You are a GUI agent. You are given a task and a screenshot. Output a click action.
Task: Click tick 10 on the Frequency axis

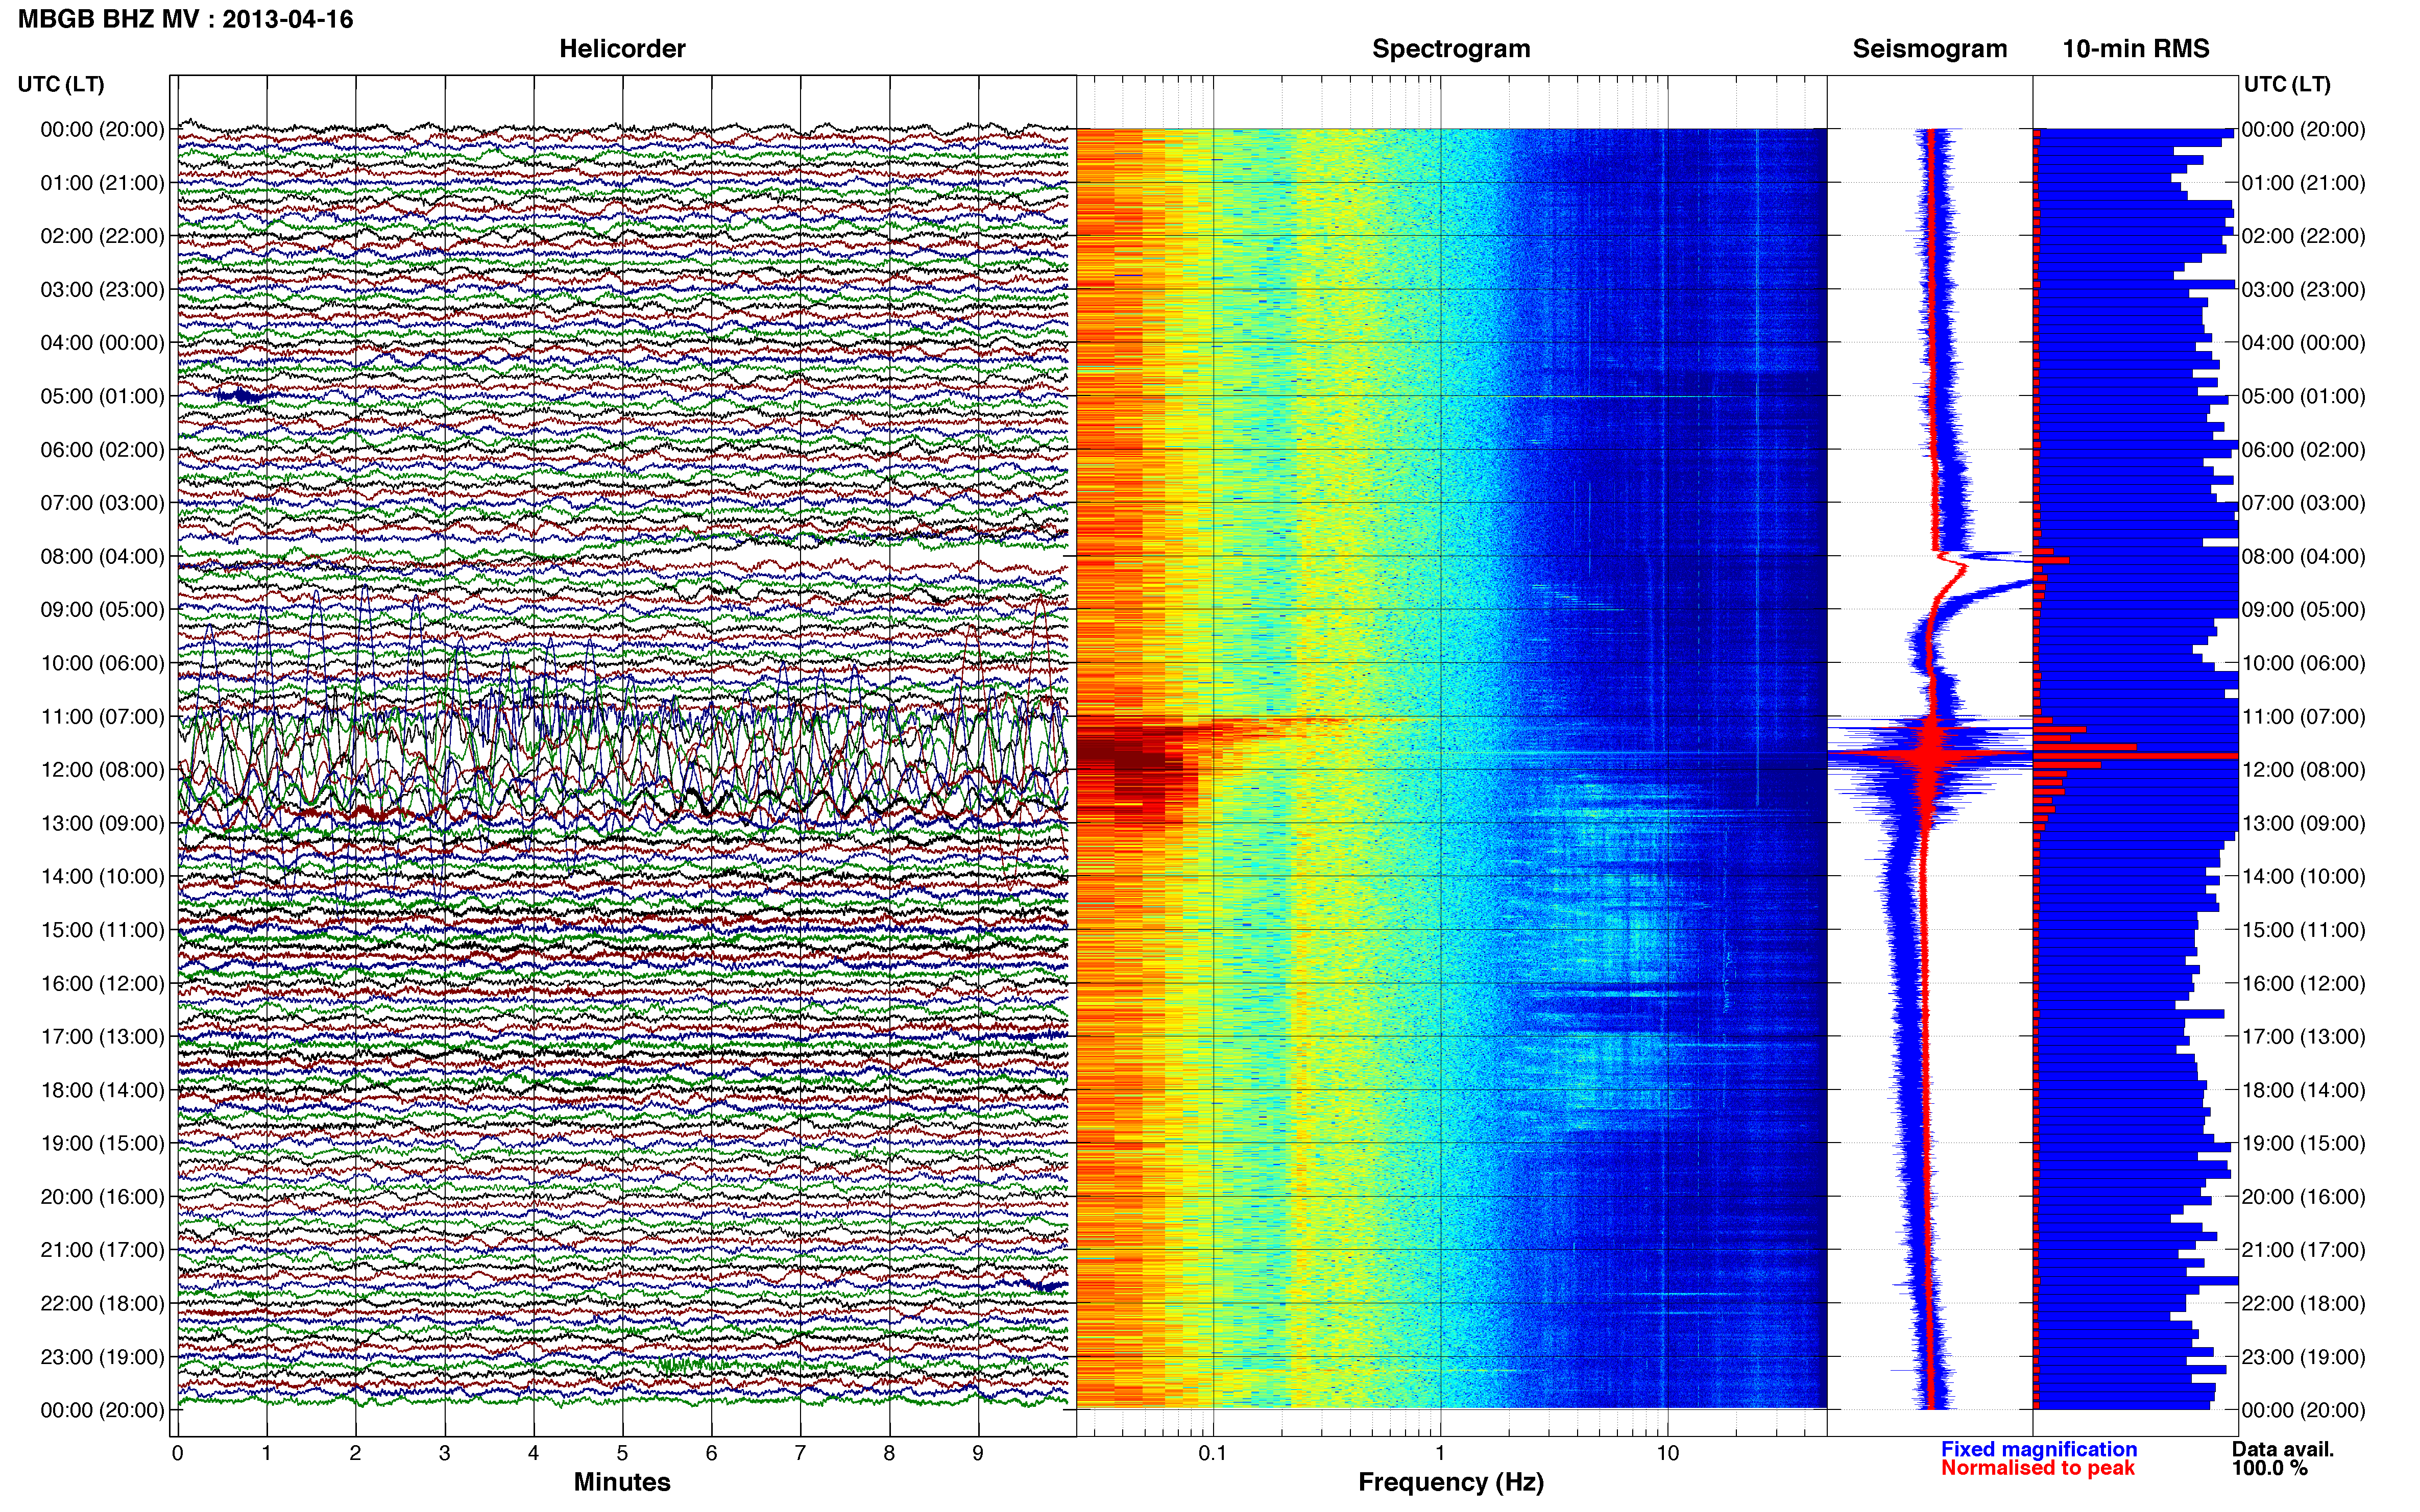click(x=1667, y=1454)
